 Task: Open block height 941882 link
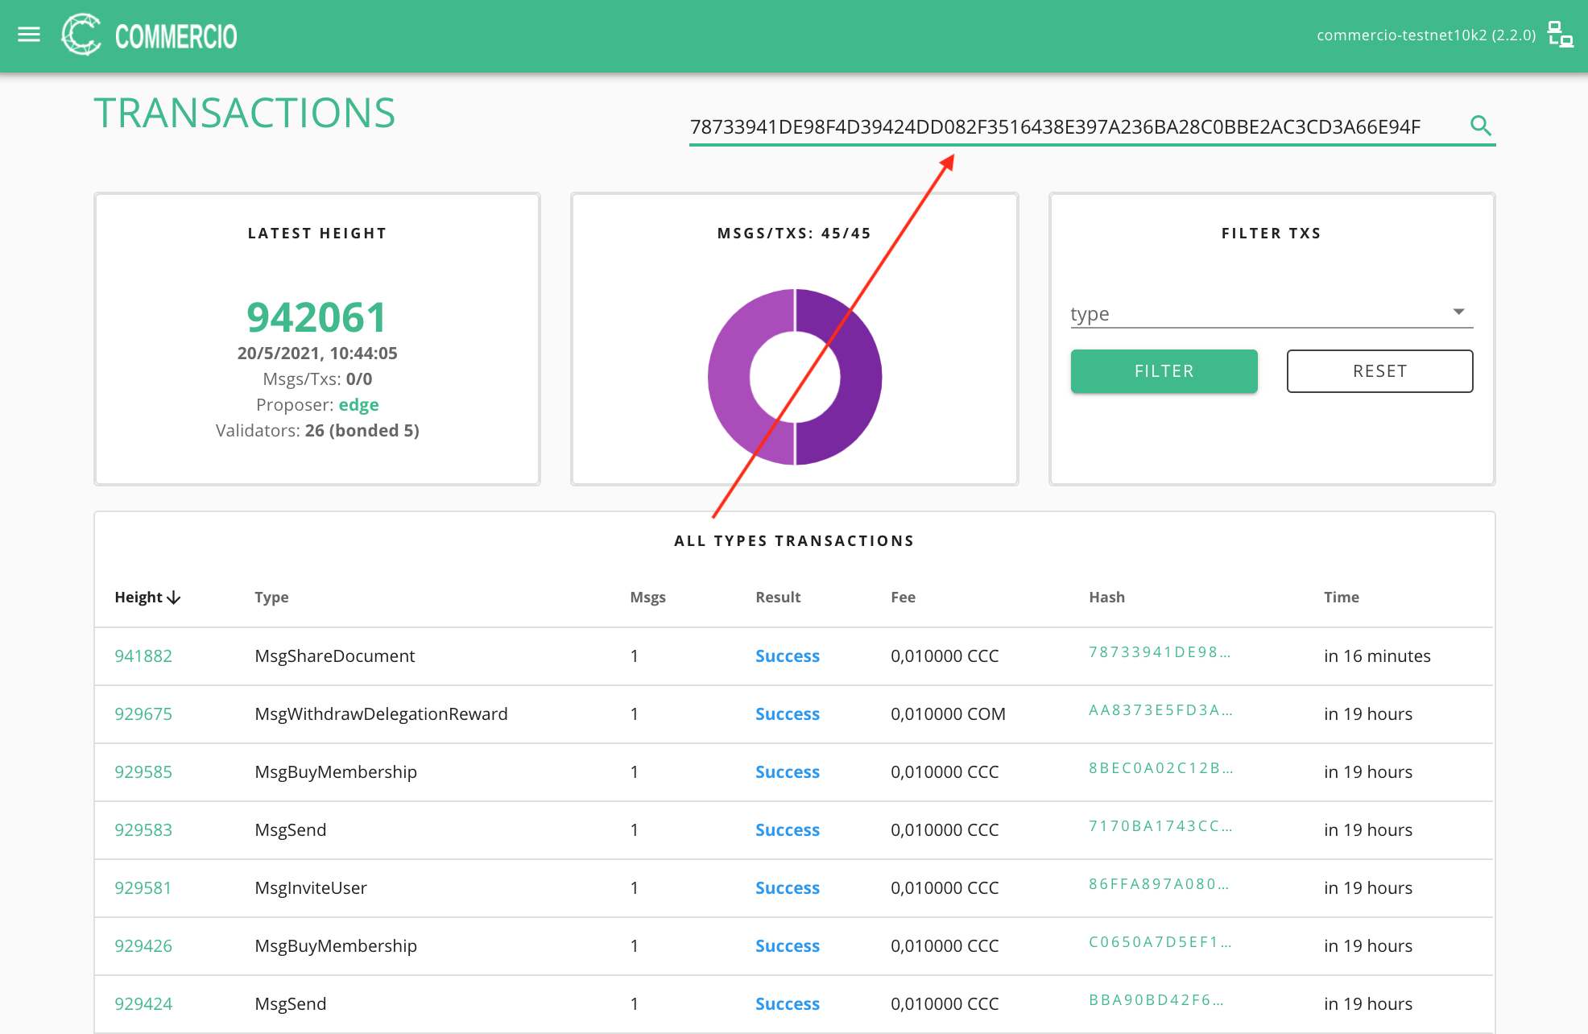(x=143, y=656)
